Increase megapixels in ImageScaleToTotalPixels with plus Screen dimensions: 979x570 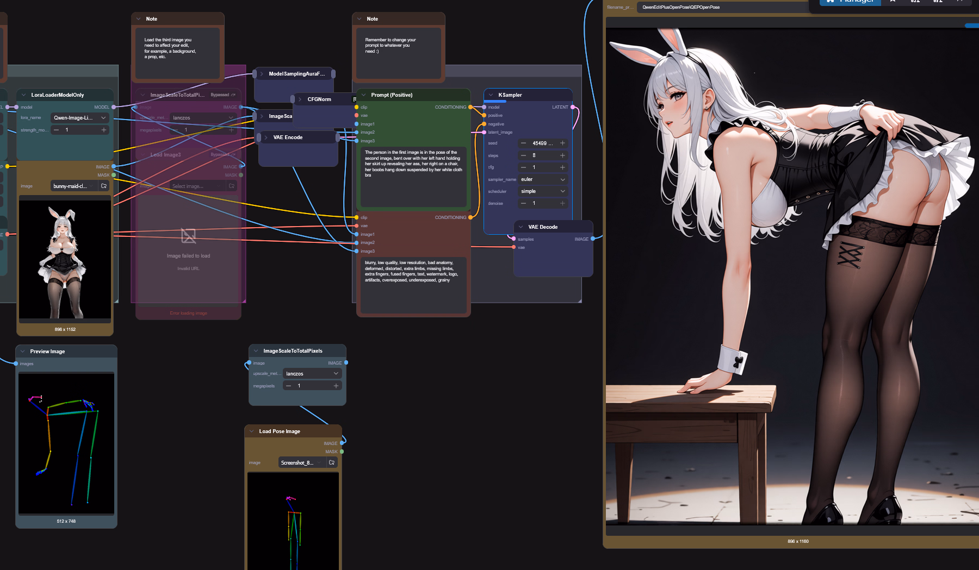tap(336, 386)
